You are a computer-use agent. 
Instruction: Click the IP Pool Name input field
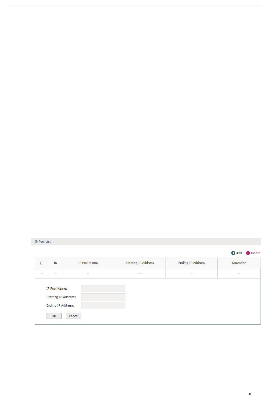103,289
